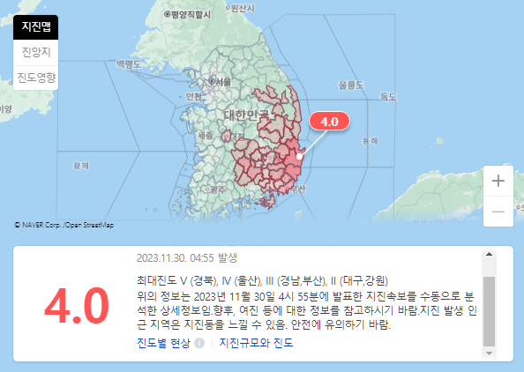Open the 진도별 현상 link
This screenshot has width=524, height=372.
163,343
